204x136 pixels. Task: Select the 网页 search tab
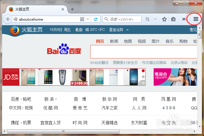click(100, 41)
